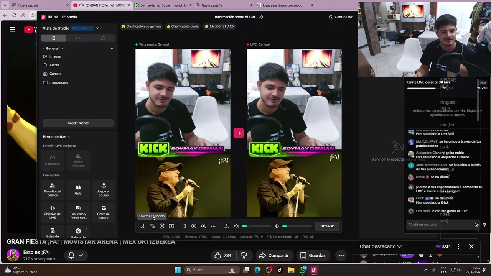Open the audio mixer settings icon
Image resolution: width=491 pixels, height=276 pixels.
(227, 226)
